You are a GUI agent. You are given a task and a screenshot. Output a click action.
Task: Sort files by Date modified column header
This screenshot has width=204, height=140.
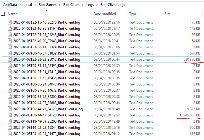pos(105,14)
